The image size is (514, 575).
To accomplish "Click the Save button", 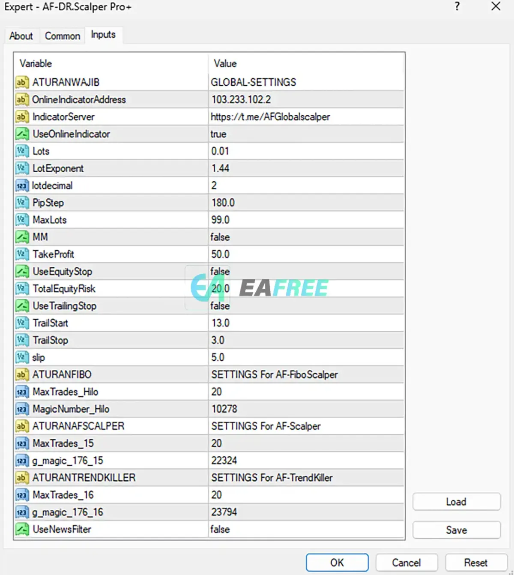I will pos(457,530).
